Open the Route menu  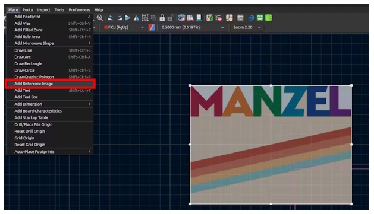point(28,9)
